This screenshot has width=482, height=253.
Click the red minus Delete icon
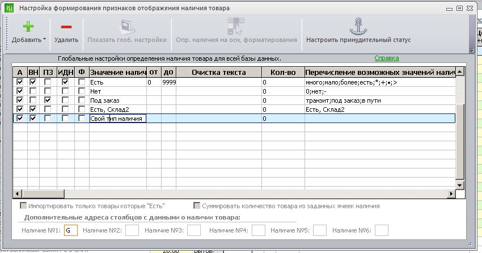tap(66, 27)
